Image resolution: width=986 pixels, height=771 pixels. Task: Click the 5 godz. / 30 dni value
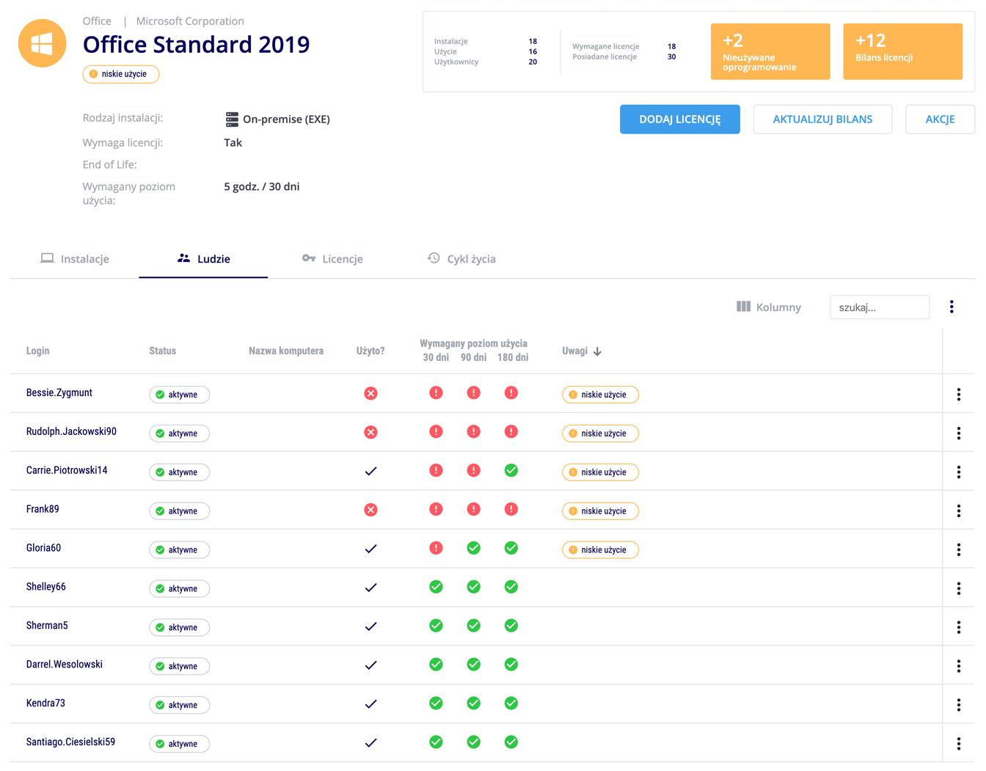[x=262, y=187]
